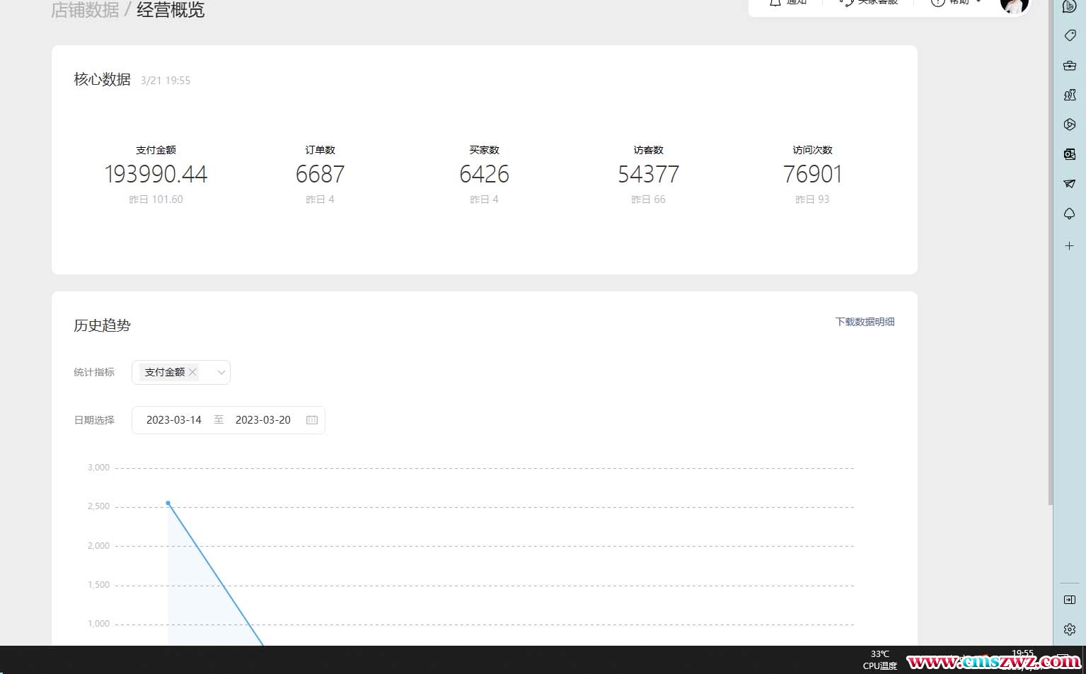Remove the 支付金额 metric tag

pos(192,372)
